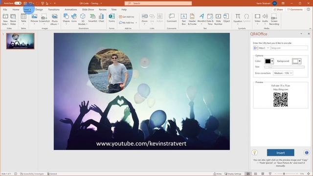Open the Zoom links tool
Screen dimensions: 313x176
tap(145, 19)
